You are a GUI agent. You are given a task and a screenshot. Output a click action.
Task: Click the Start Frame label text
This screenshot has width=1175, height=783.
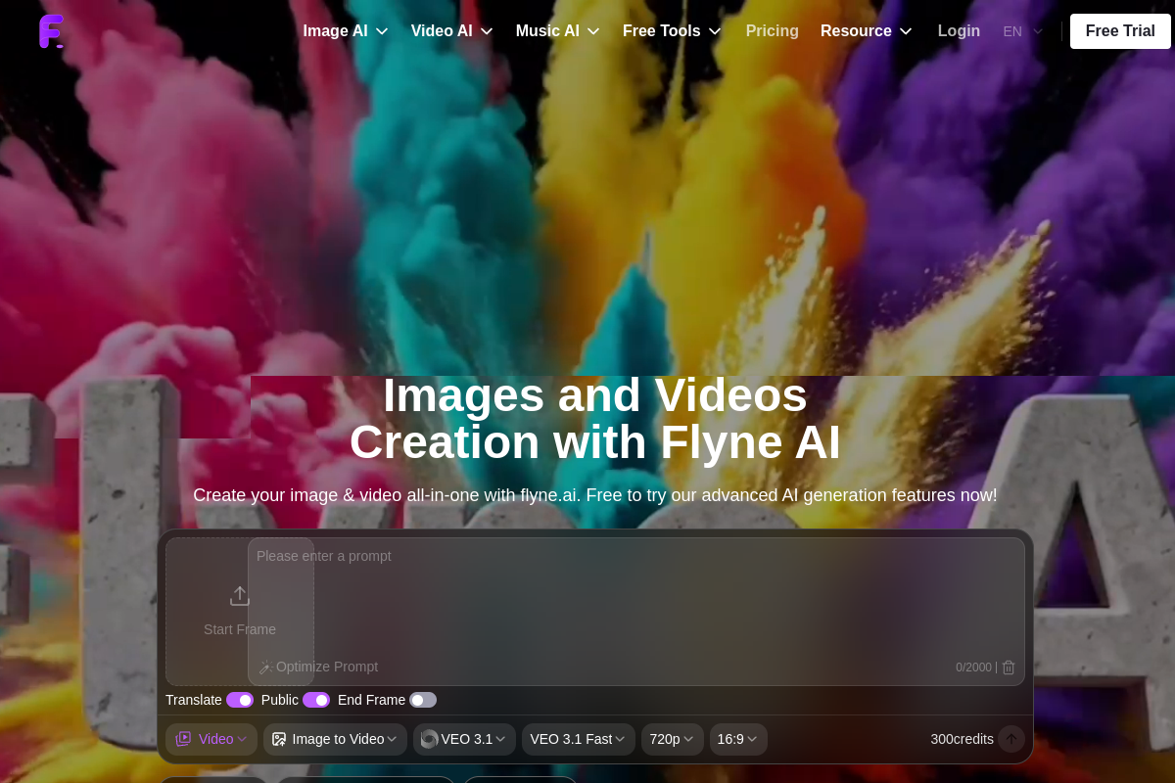[x=240, y=629]
